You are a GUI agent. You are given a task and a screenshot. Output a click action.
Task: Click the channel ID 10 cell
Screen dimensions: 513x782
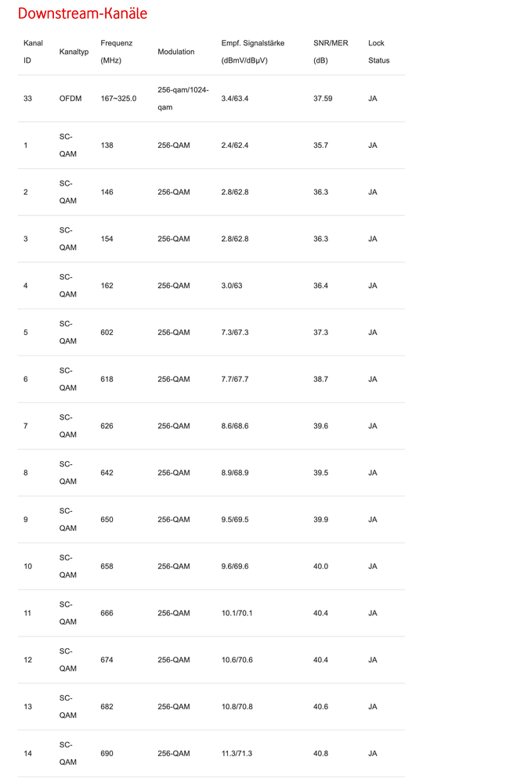pos(28,566)
